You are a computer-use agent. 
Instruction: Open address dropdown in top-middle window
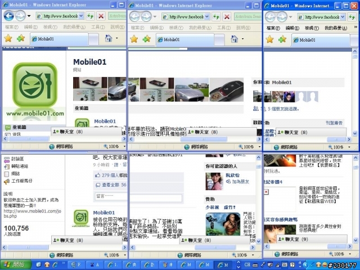[x=207, y=16]
